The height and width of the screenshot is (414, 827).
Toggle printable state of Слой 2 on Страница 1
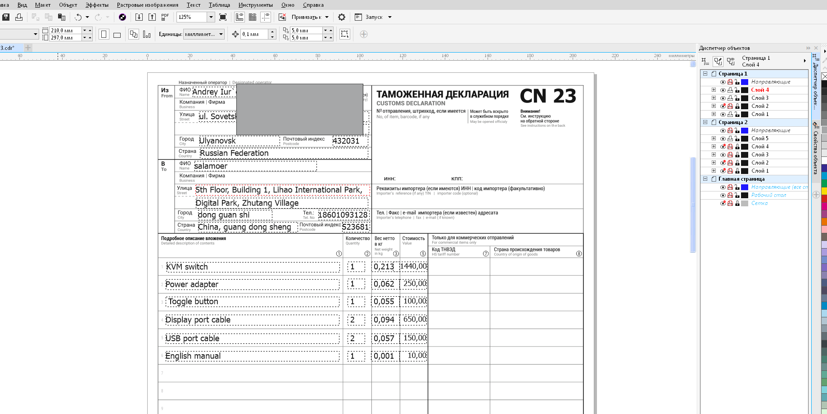730,106
